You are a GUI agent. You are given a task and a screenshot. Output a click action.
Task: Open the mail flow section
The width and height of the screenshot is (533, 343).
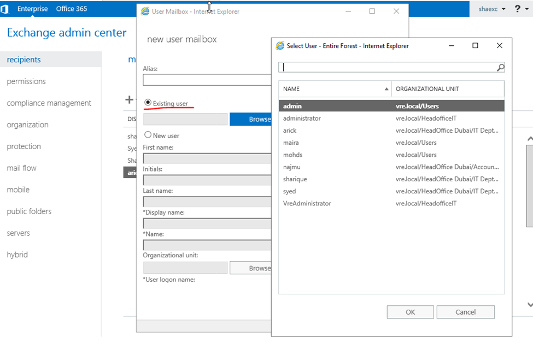(x=22, y=168)
